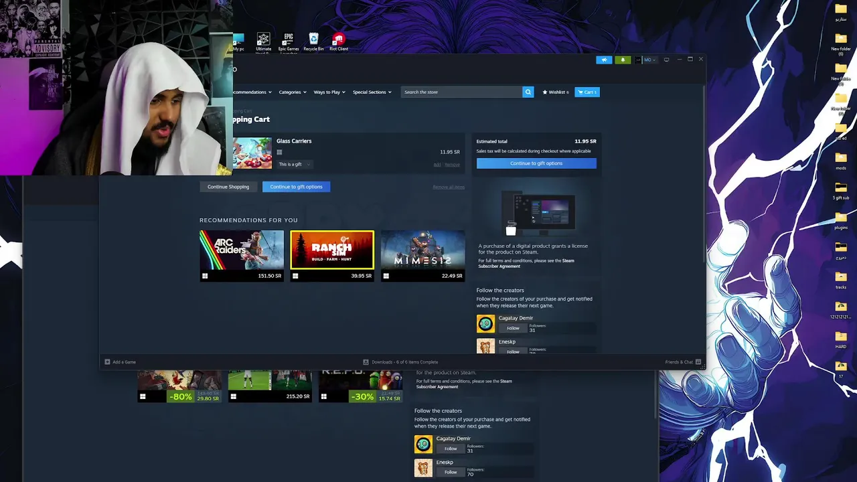Expand the Ways to Play menu
The image size is (857, 482).
click(329, 92)
